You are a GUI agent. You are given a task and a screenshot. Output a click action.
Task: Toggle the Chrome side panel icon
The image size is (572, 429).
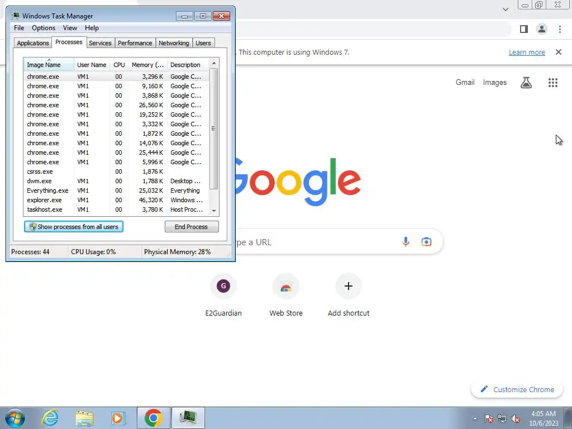point(524,29)
